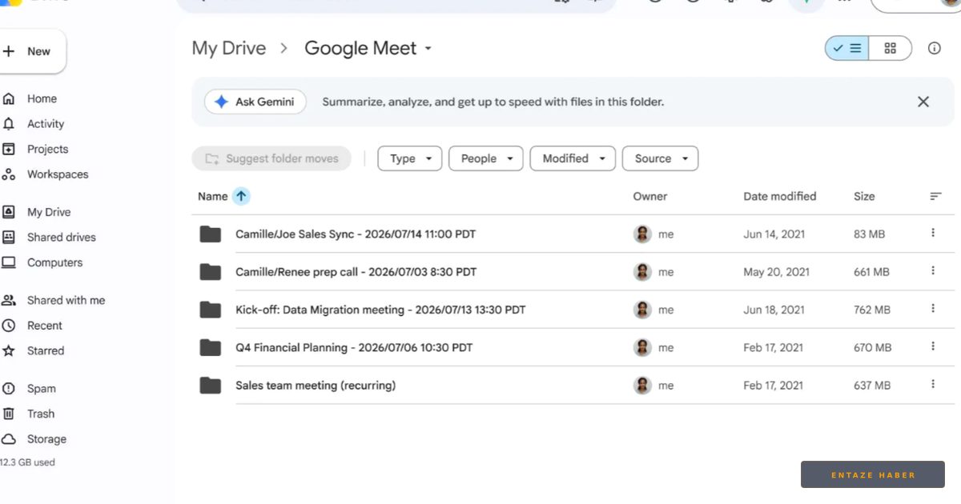961x504 pixels.
Task: Open the Modified filter dropdown
Action: pos(573,158)
